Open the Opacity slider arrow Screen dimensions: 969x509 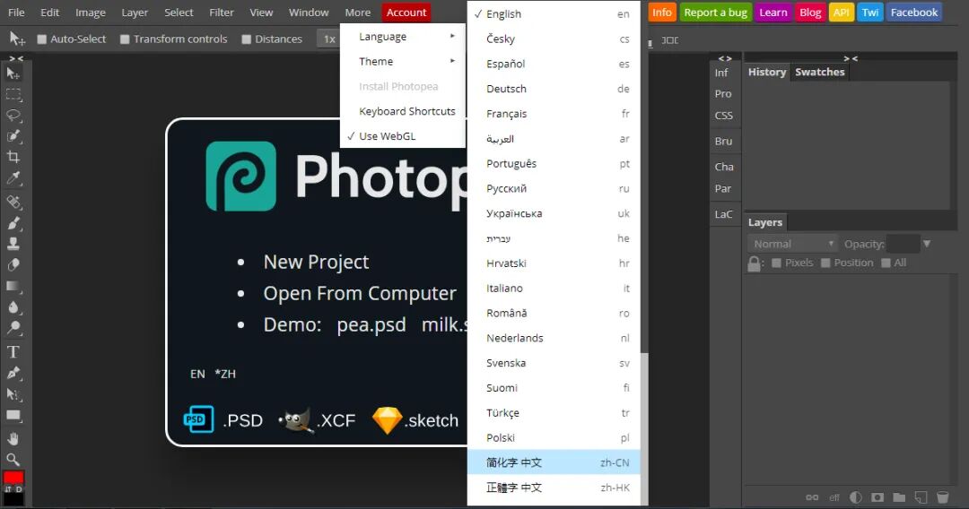[x=926, y=244]
